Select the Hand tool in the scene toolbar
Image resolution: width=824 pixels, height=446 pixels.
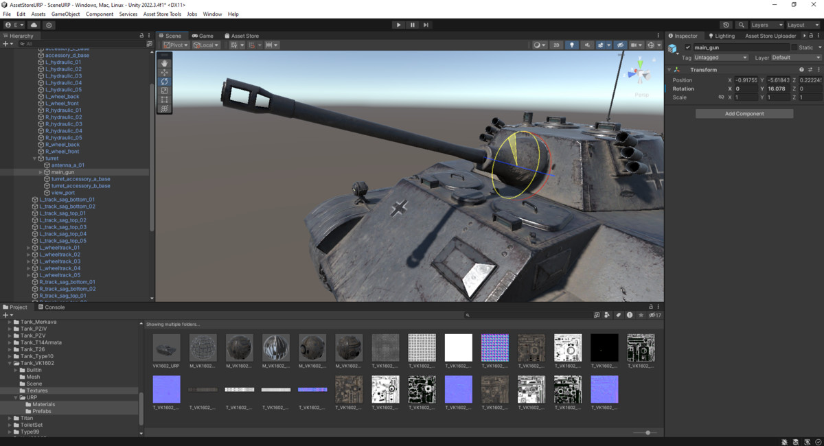coord(165,64)
